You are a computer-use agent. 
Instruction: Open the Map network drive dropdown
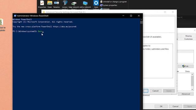tap(74, 5)
